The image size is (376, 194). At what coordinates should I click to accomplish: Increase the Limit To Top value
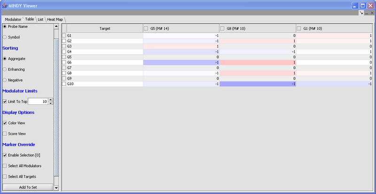[x=51, y=100]
